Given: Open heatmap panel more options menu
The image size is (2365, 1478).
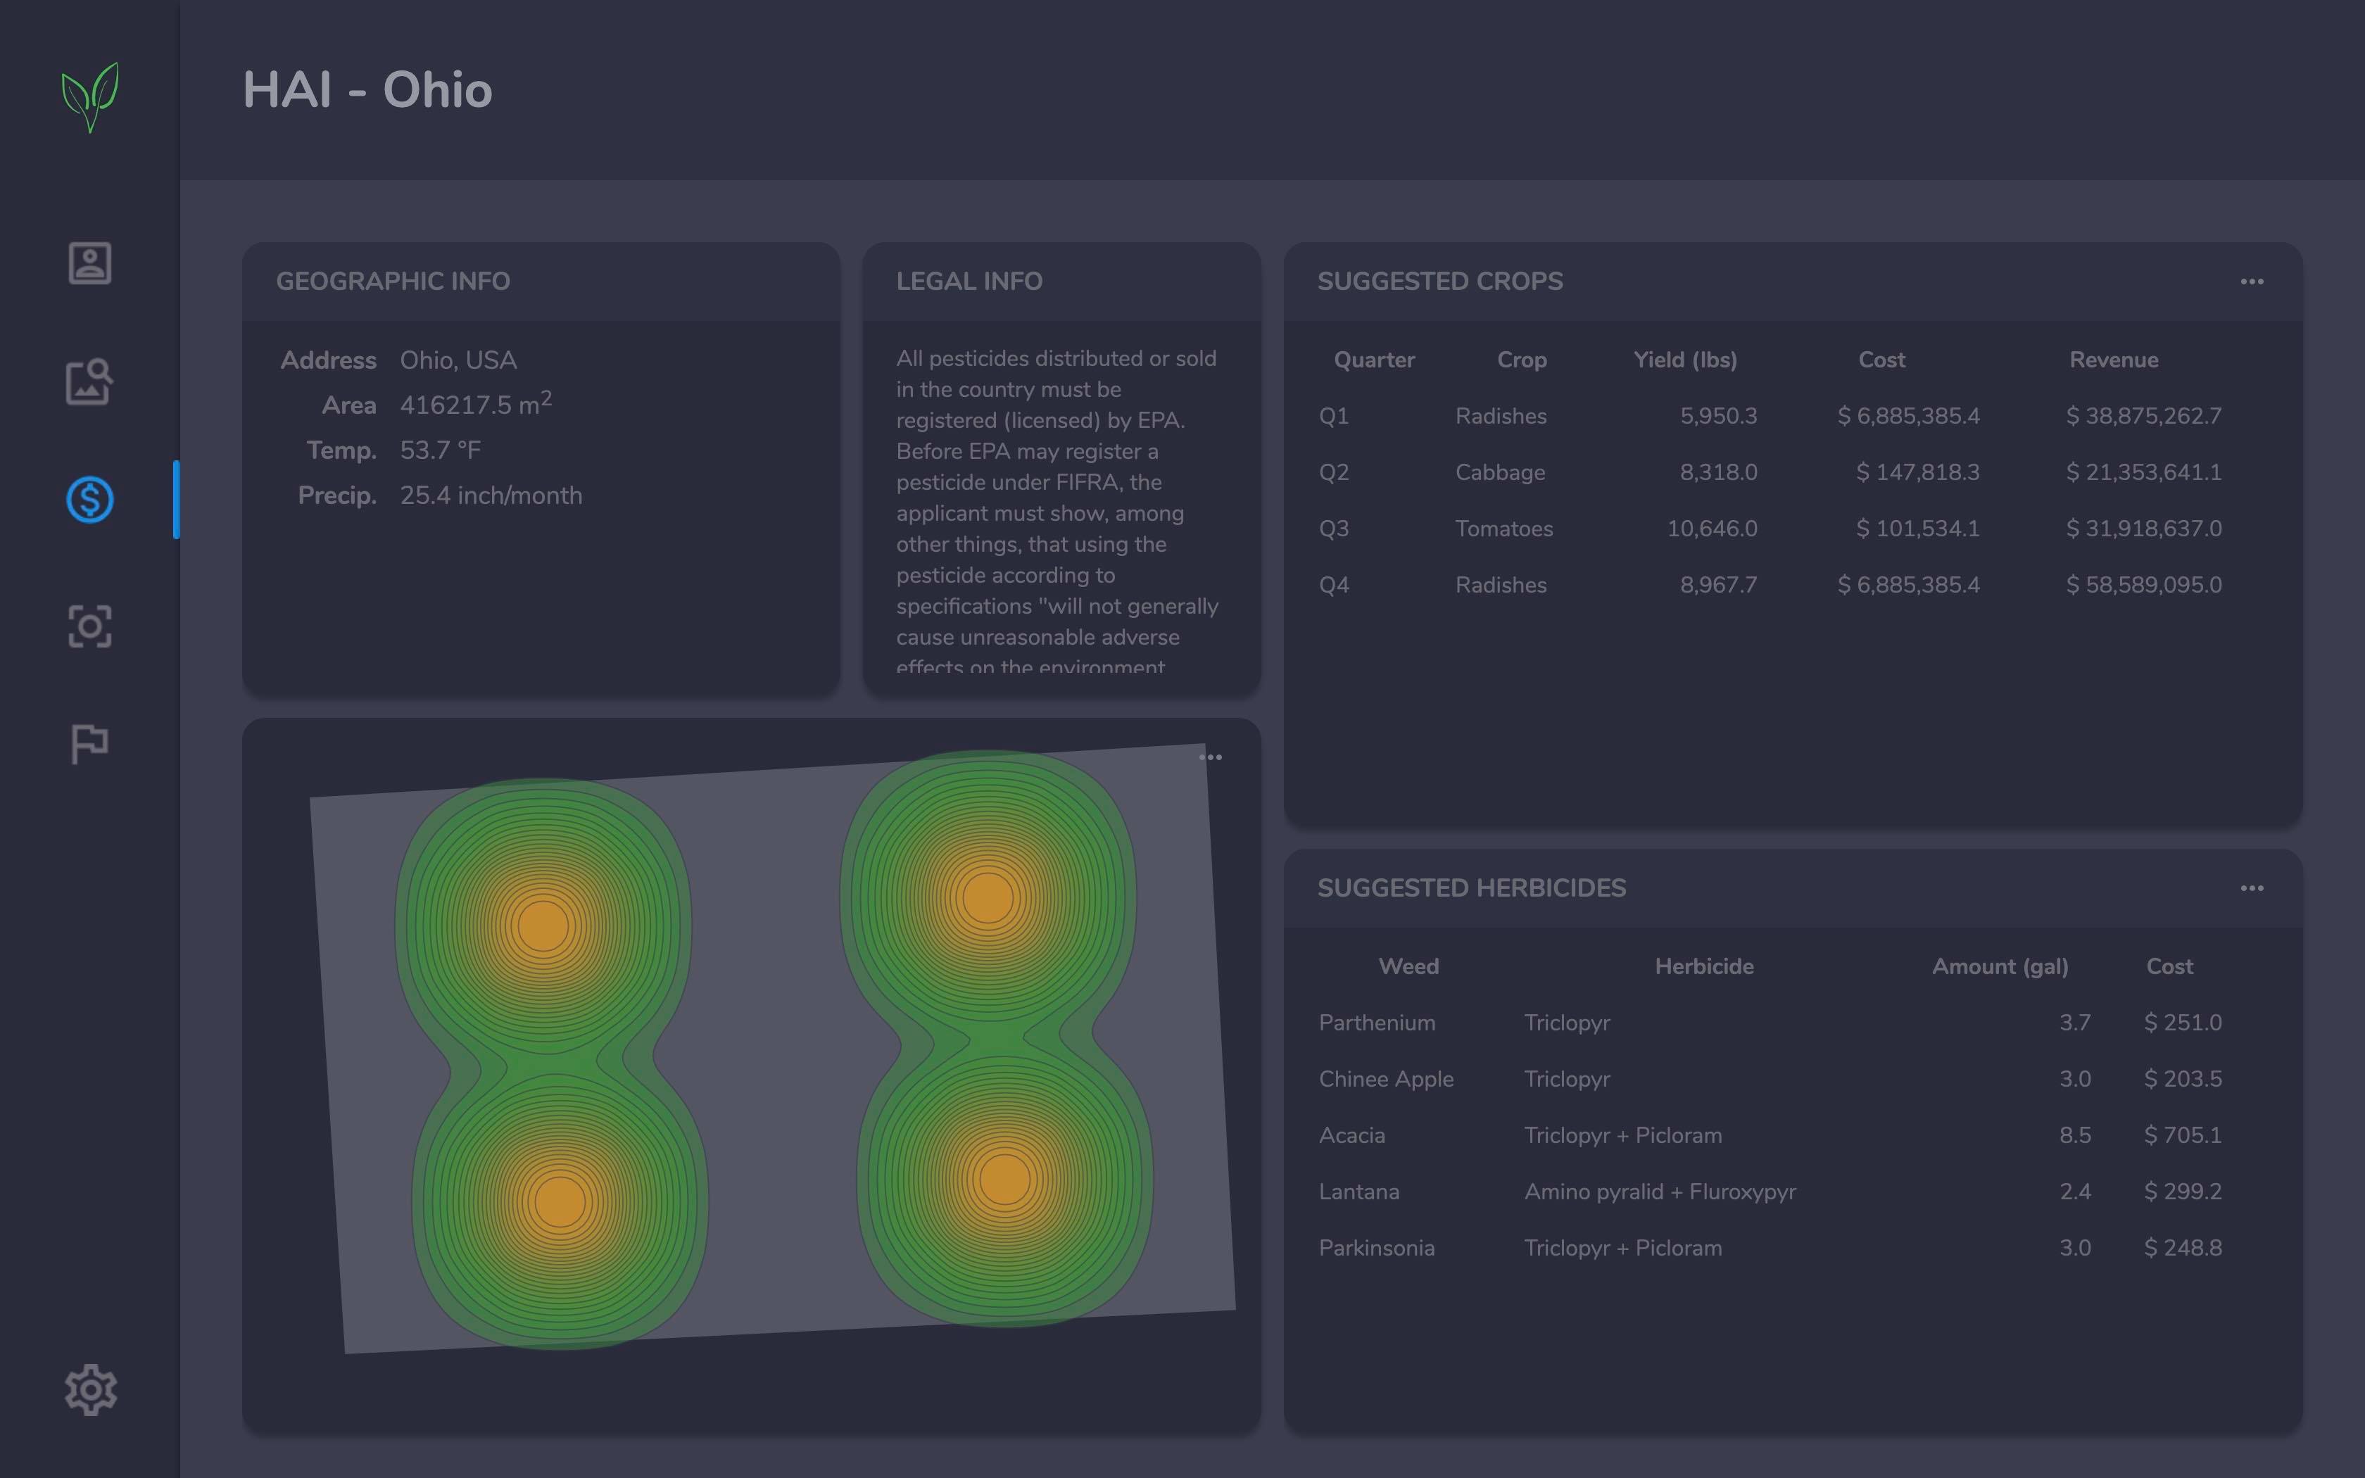Looking at the screenshot, I should tap(1210, 757).
